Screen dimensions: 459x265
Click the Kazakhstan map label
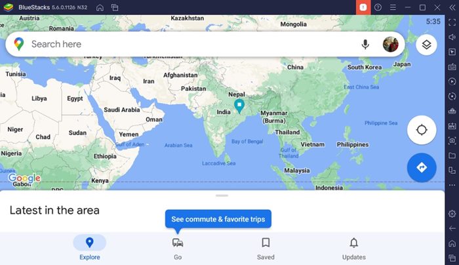coord(188,18)
